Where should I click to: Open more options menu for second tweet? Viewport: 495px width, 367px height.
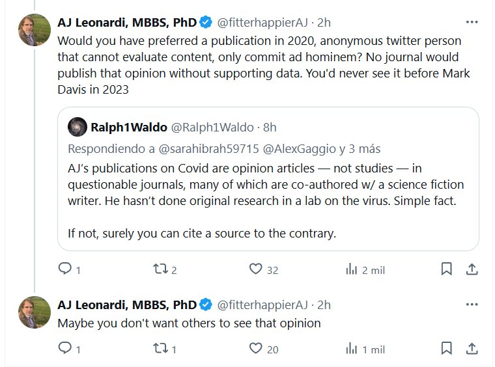click(473, 304)
